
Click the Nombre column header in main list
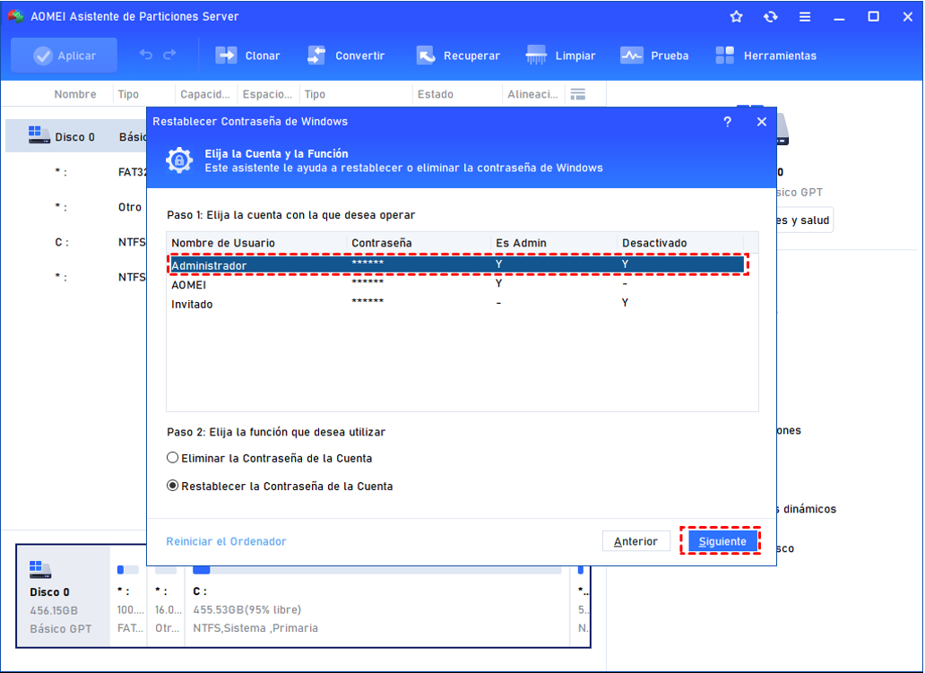click(75, 94)
